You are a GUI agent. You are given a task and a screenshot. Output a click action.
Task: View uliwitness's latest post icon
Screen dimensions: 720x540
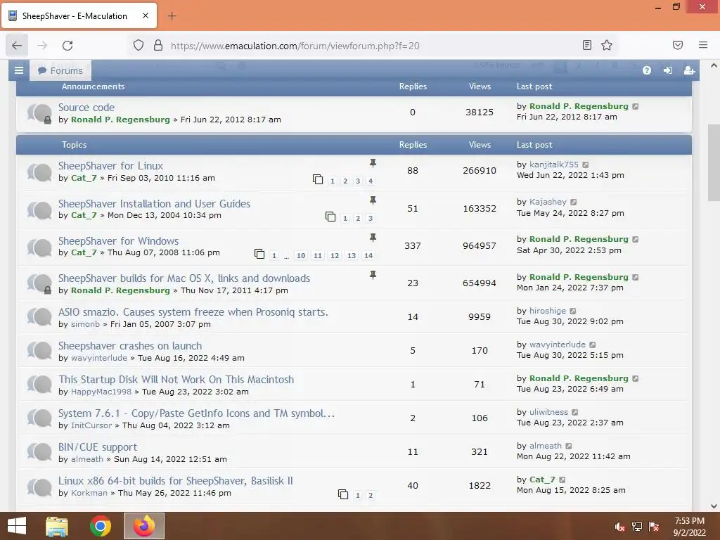(x=575, y=412)
